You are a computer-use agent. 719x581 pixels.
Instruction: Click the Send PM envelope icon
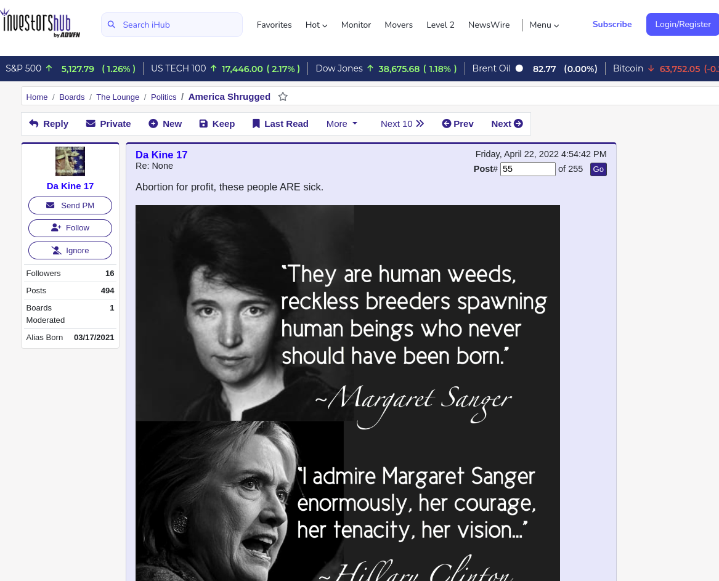[x=51, y=205]
